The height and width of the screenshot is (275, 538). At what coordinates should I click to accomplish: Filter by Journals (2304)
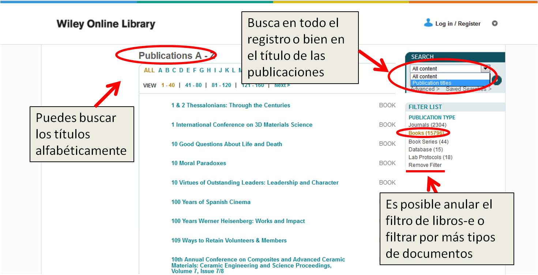coord(427,125)
